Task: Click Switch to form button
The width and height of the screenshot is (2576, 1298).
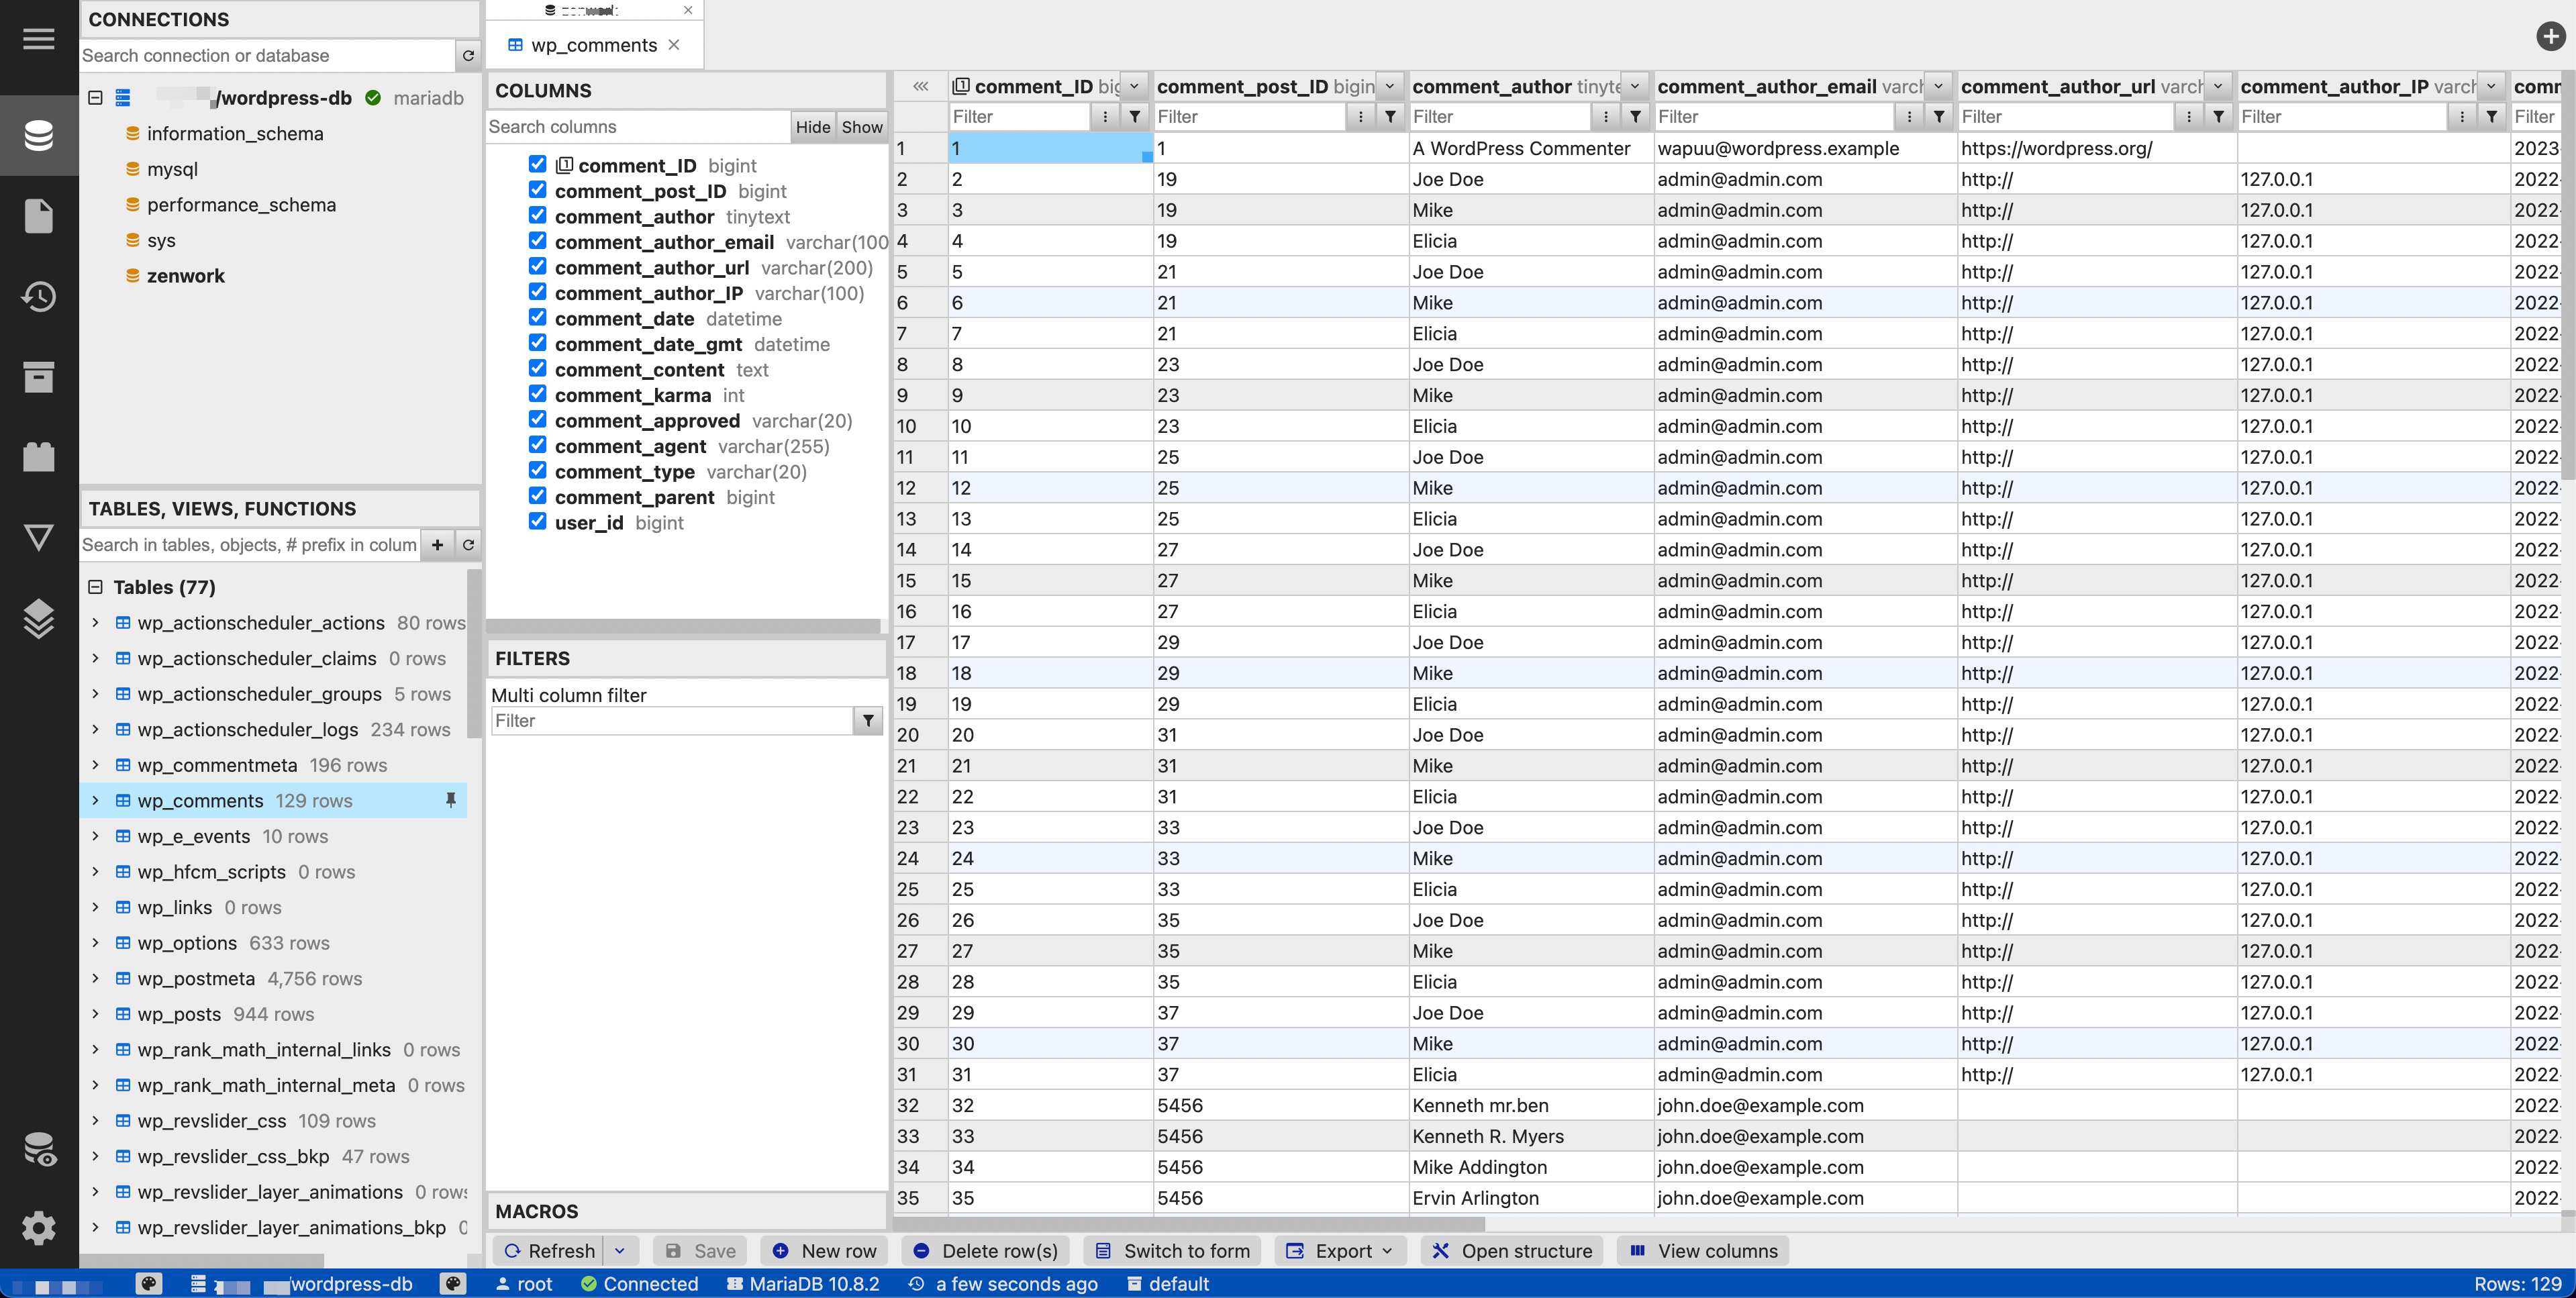Action: [1172, 1251]
